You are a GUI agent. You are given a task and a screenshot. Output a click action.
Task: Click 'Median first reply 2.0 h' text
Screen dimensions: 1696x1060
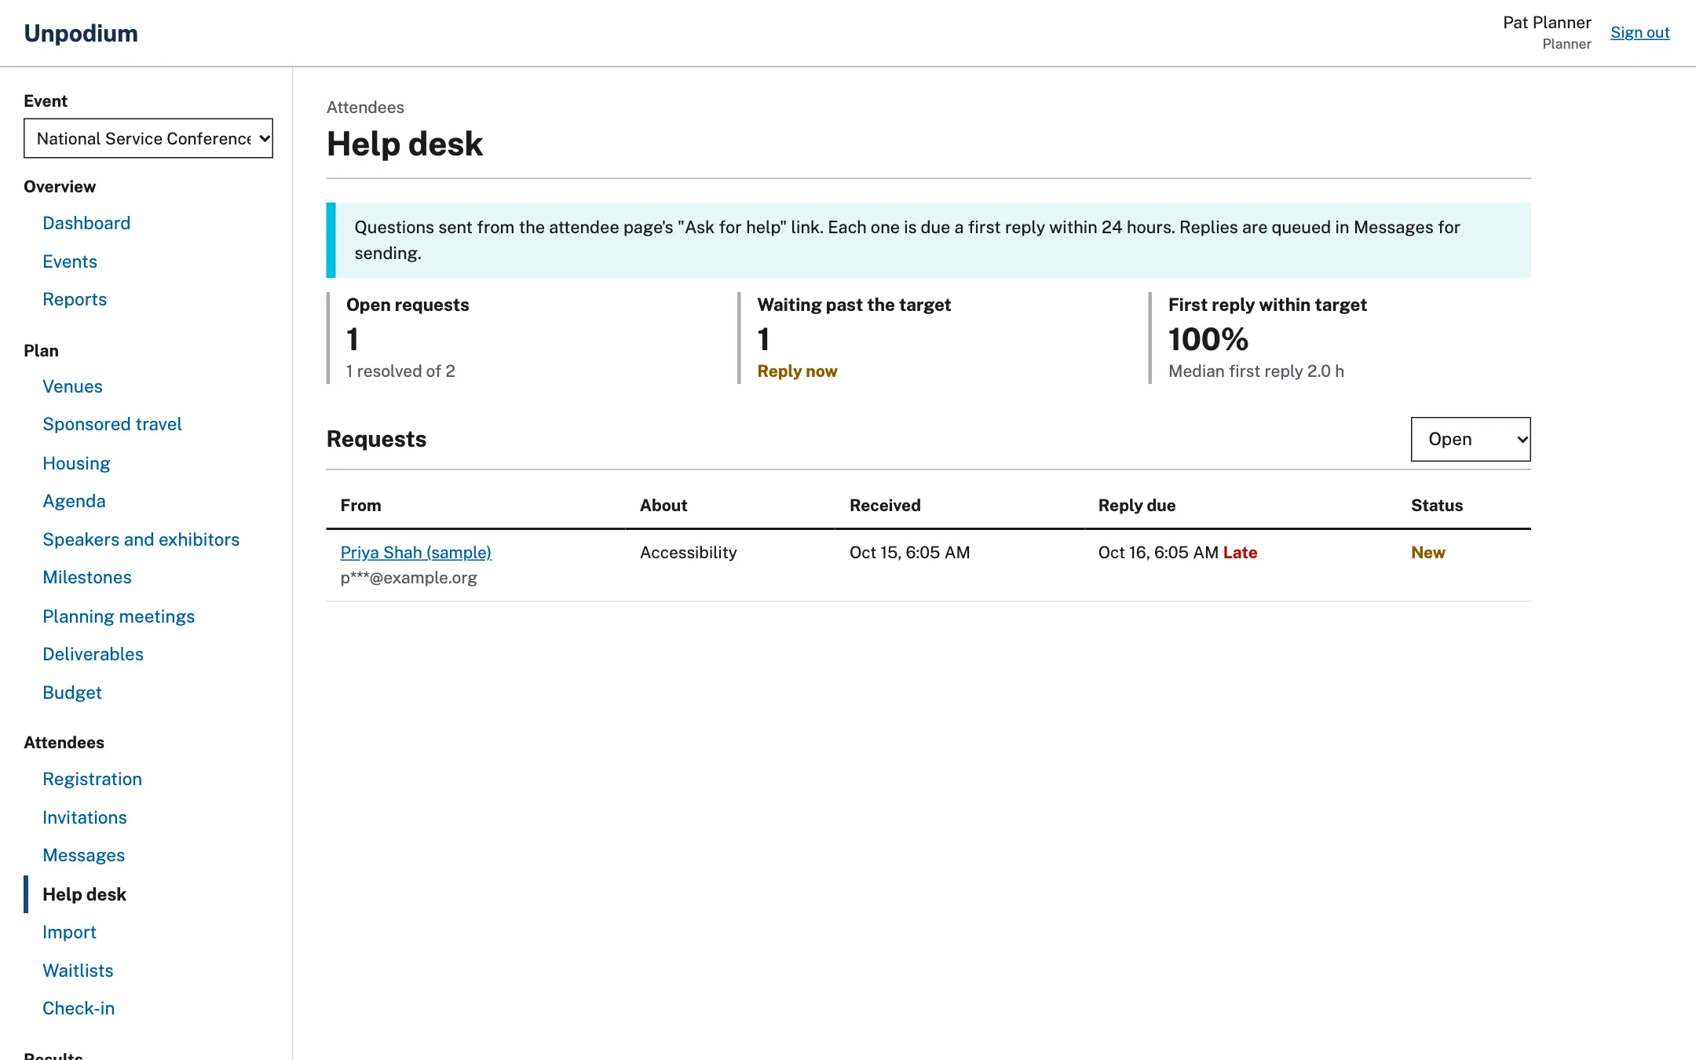pos(1256,371)
